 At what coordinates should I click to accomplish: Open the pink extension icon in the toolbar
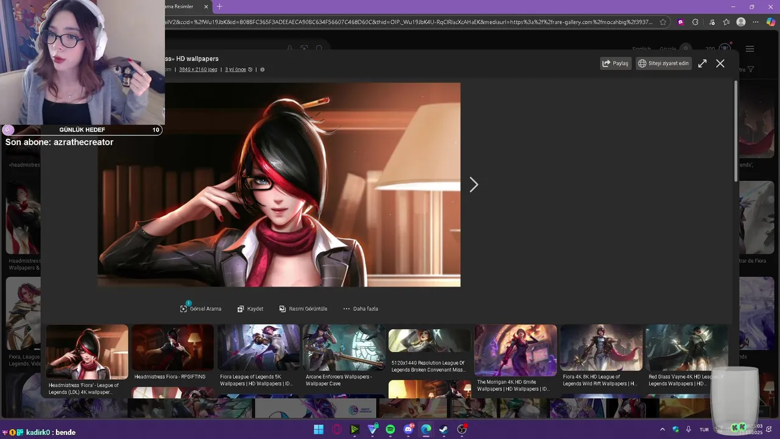pos(681,22)
